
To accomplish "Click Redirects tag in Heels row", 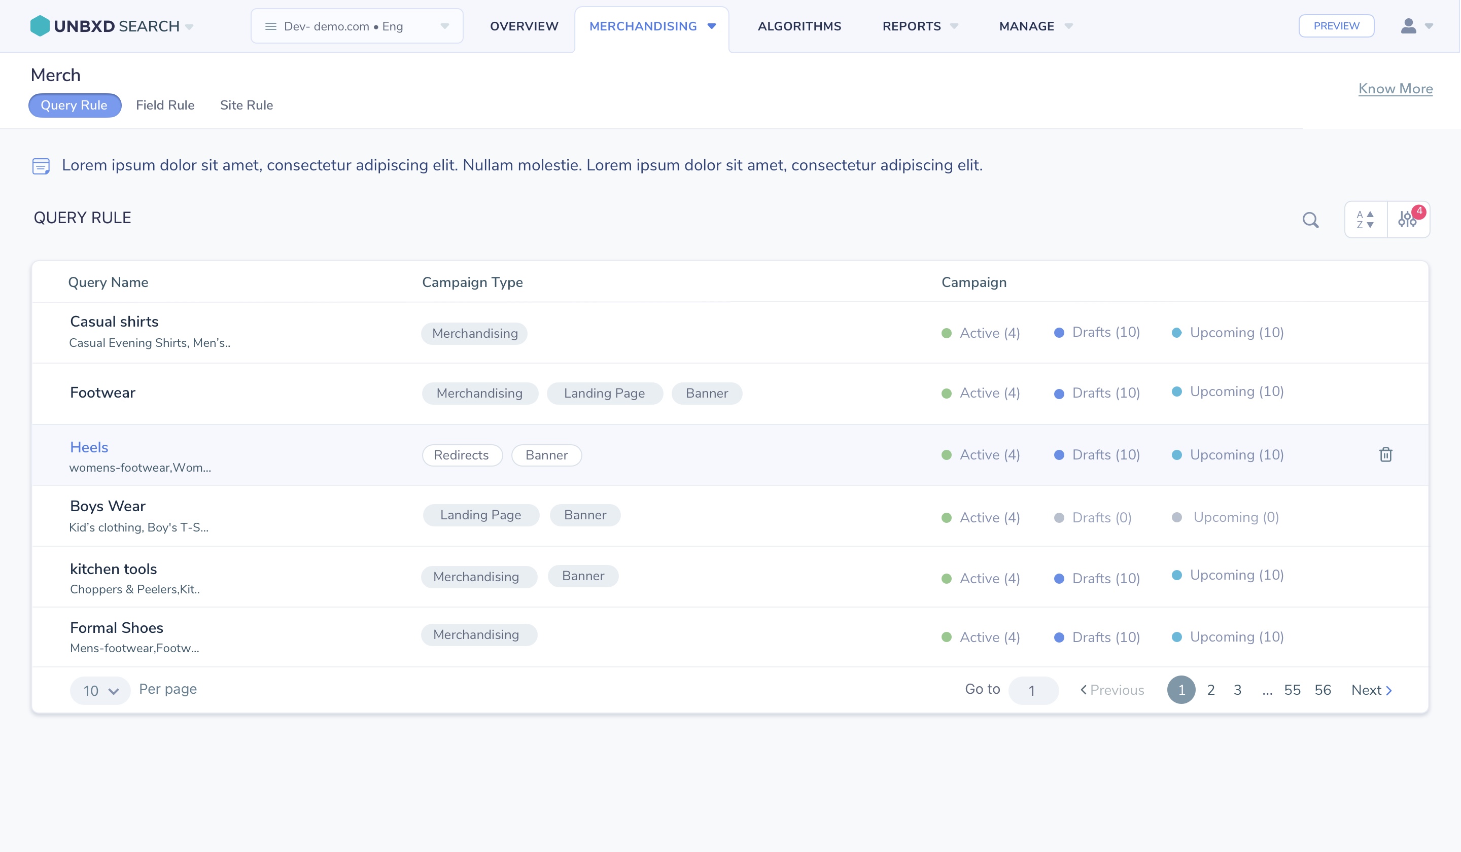I will click(462, 455).
